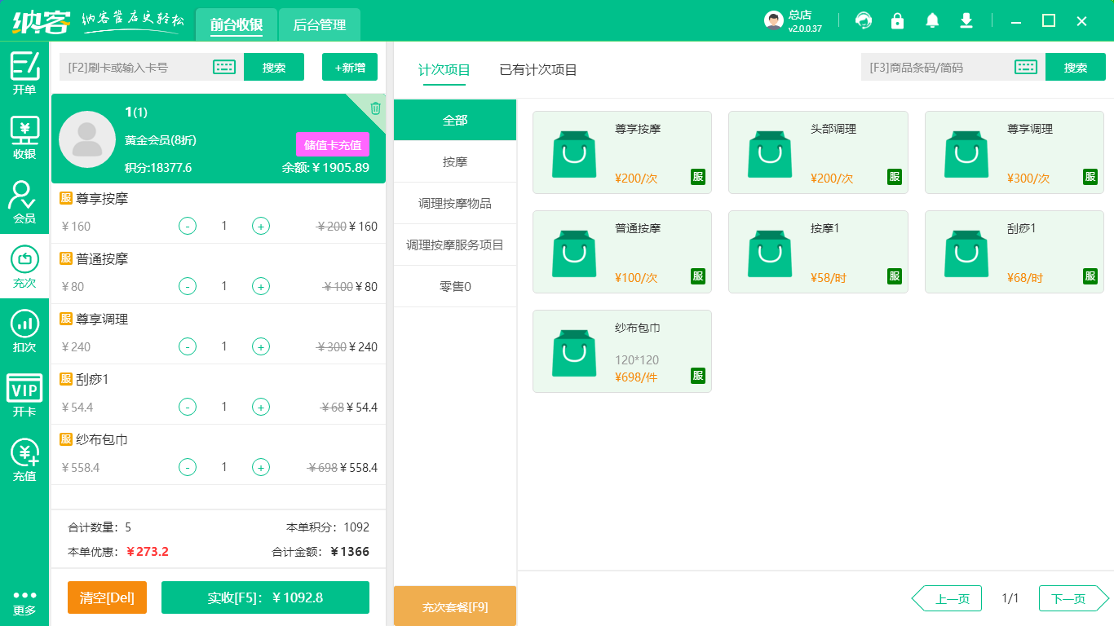1114x626 pixels.
Task: Click the lock screen icon at top
Action: [897, 21]
